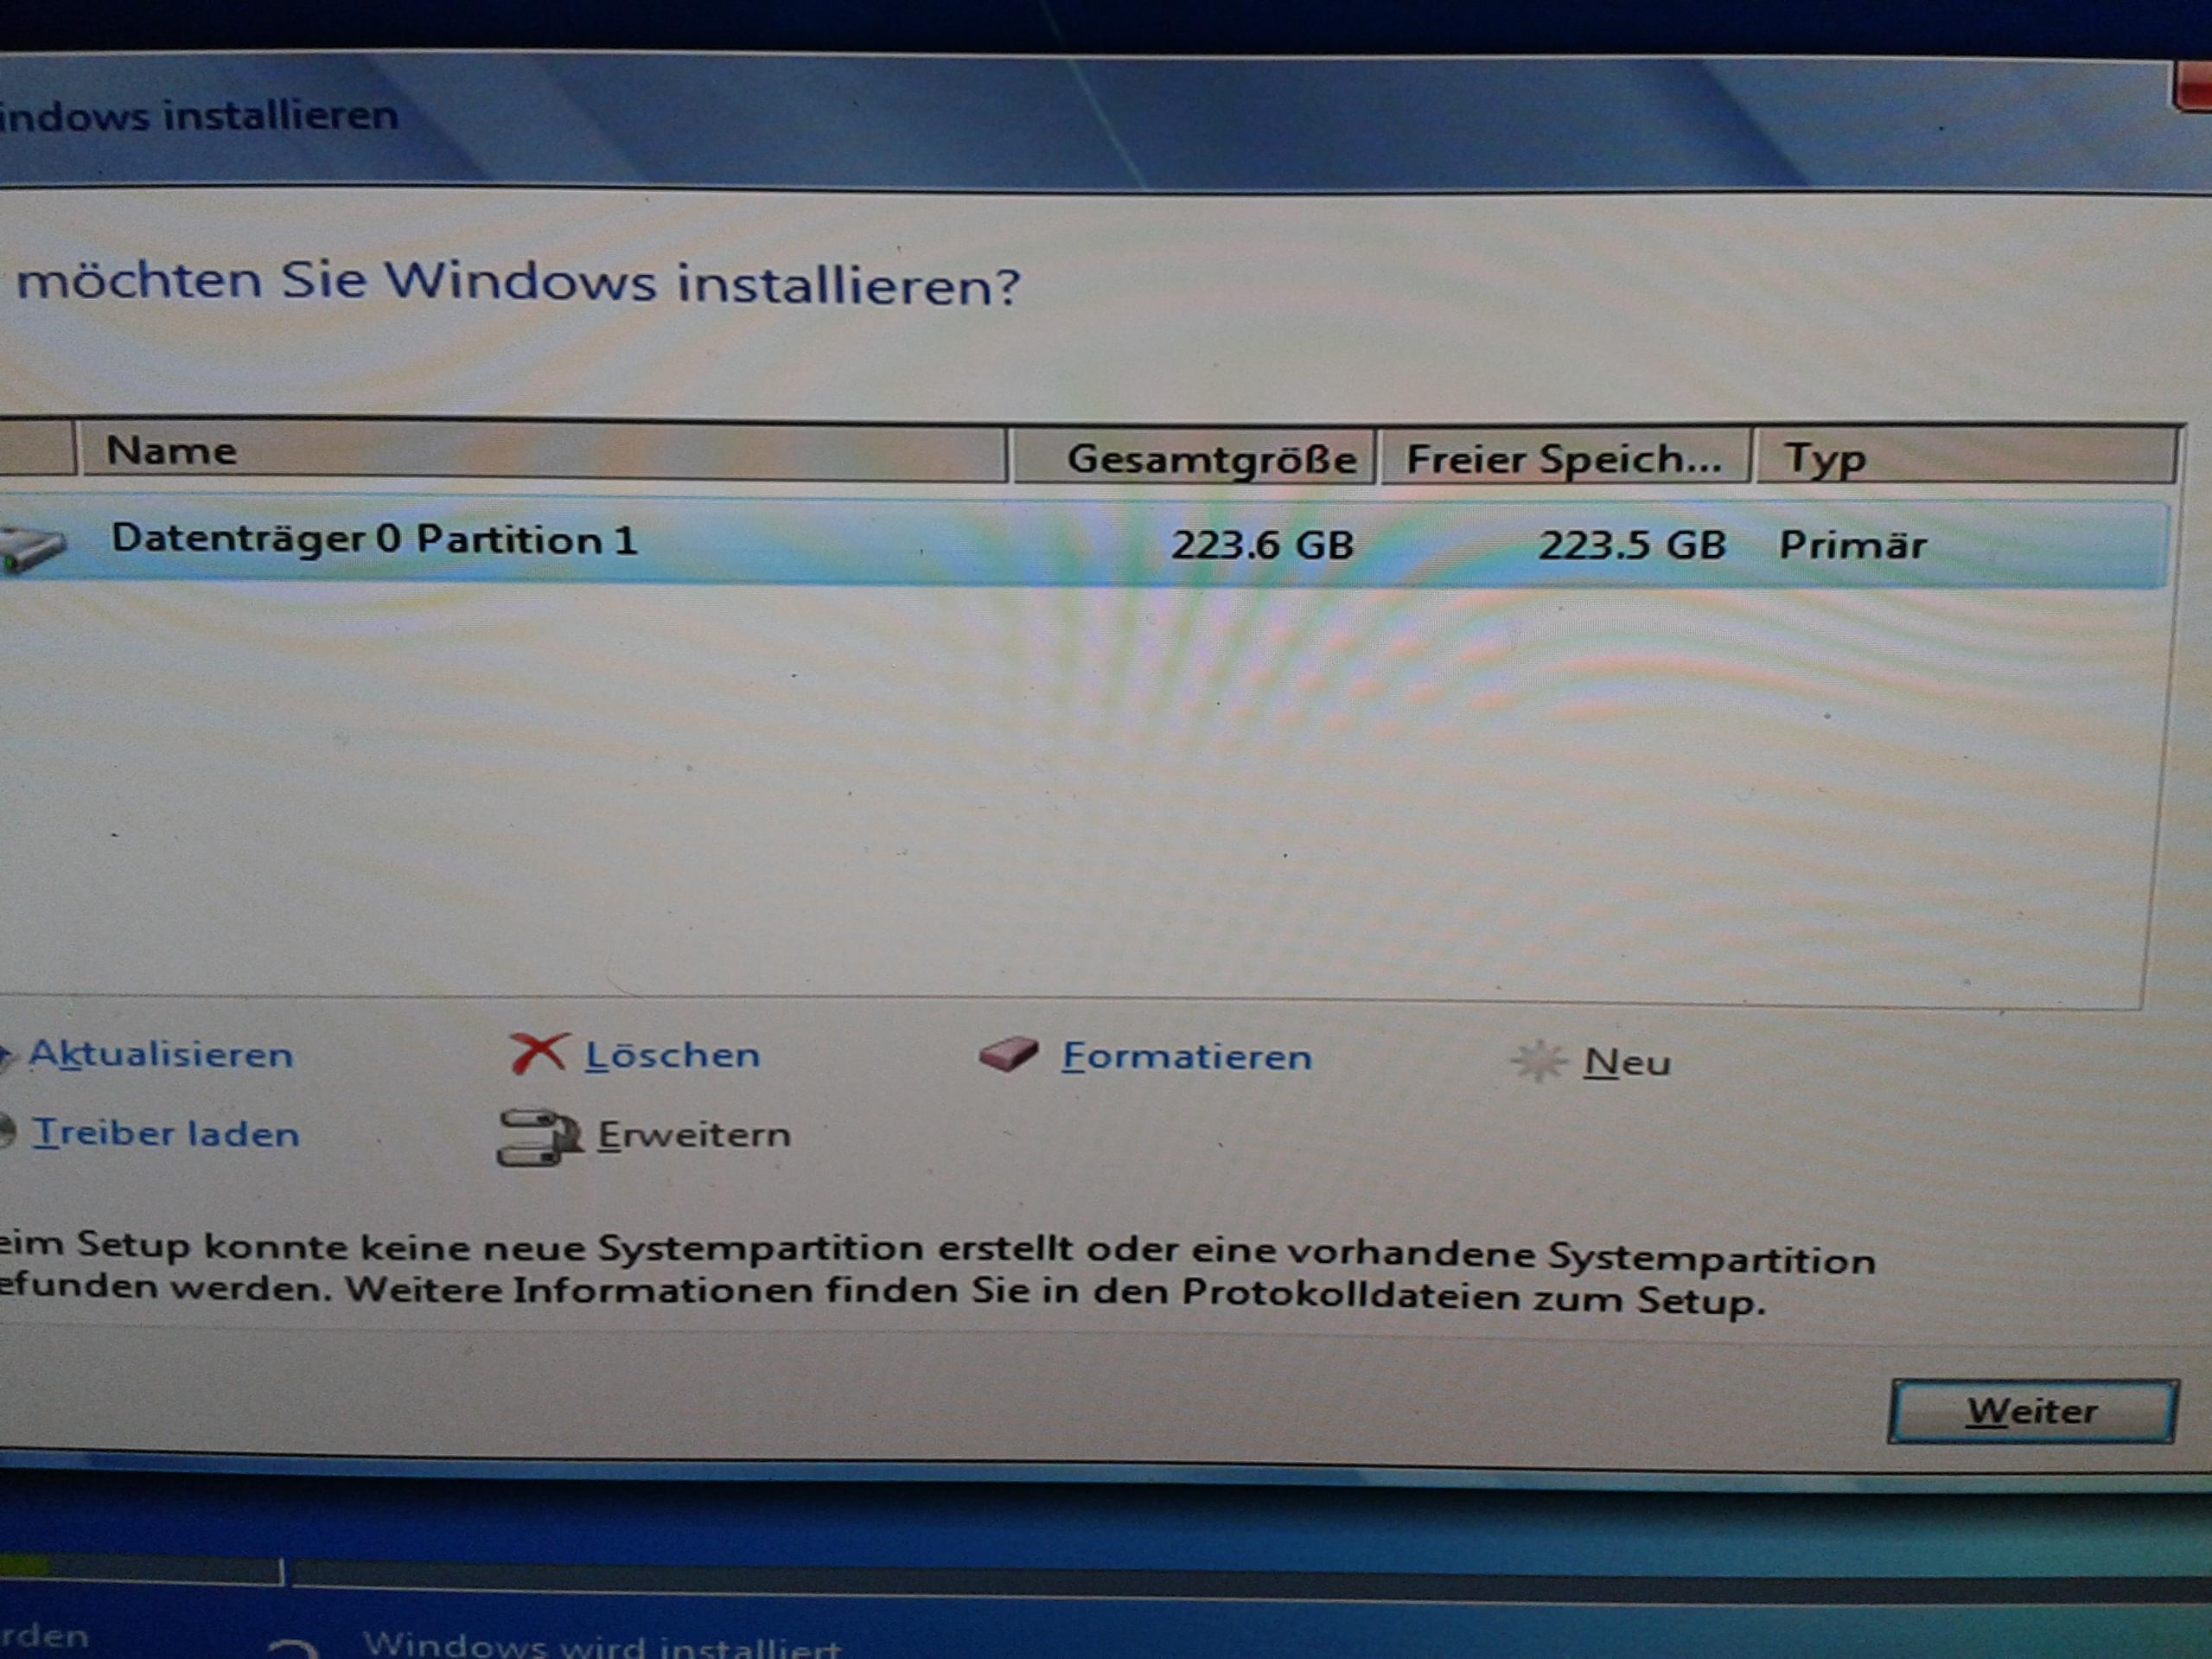Select Datenträger 0 Partition 1 row
This screenshot has width=2212, height=1659.
coord(374,540)
